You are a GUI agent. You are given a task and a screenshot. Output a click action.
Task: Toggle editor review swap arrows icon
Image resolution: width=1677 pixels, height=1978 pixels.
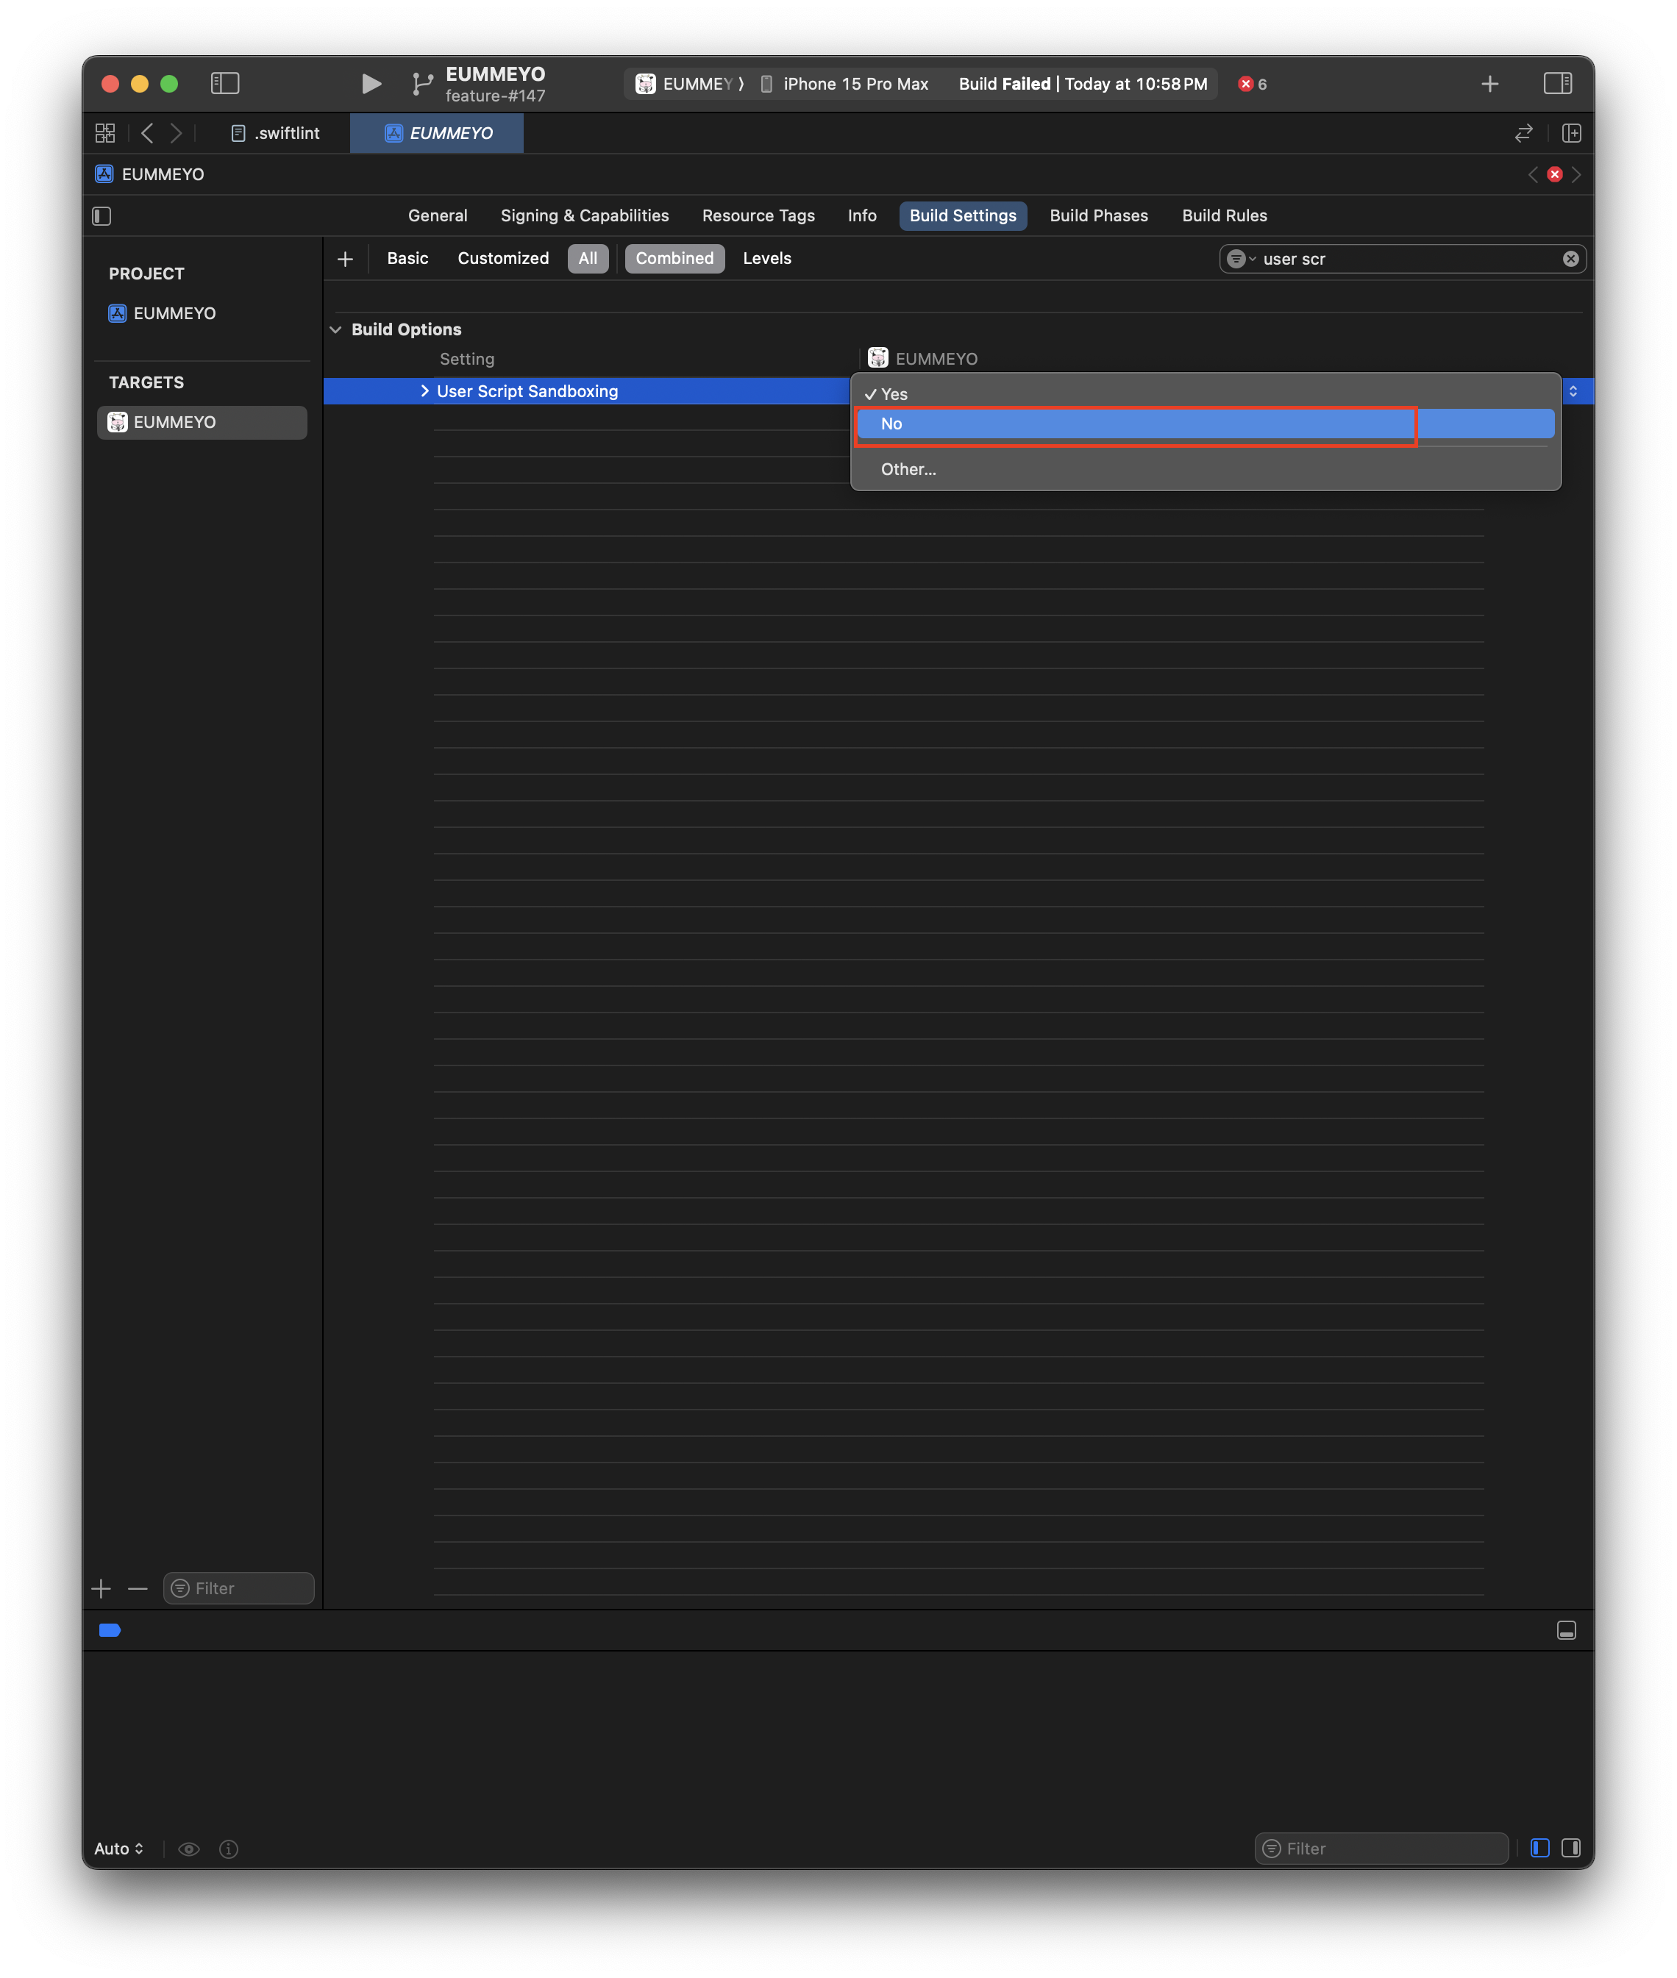click(1523, 133)
